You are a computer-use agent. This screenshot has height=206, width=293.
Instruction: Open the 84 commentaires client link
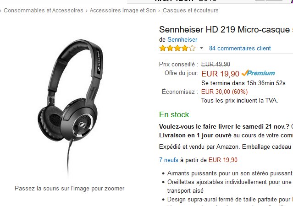tap(240, 49)
